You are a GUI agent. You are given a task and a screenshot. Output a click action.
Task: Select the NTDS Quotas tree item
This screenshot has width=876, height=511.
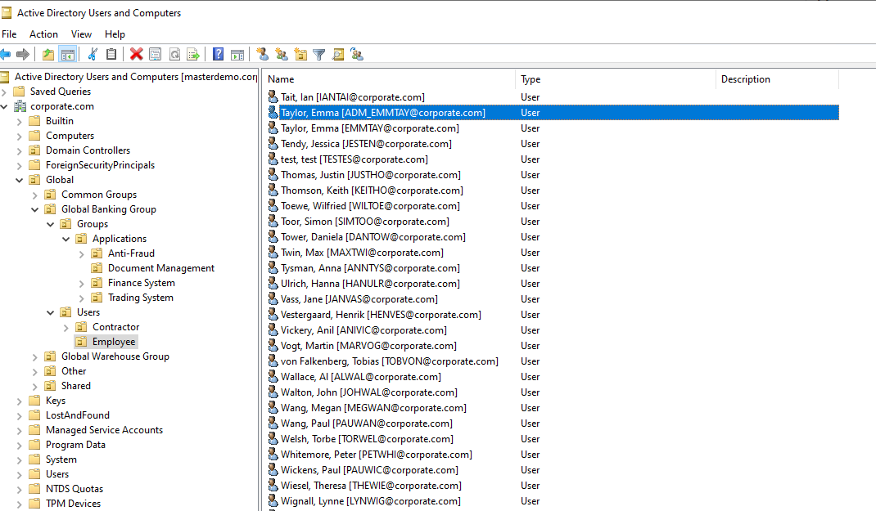click(x=75, y=489)
